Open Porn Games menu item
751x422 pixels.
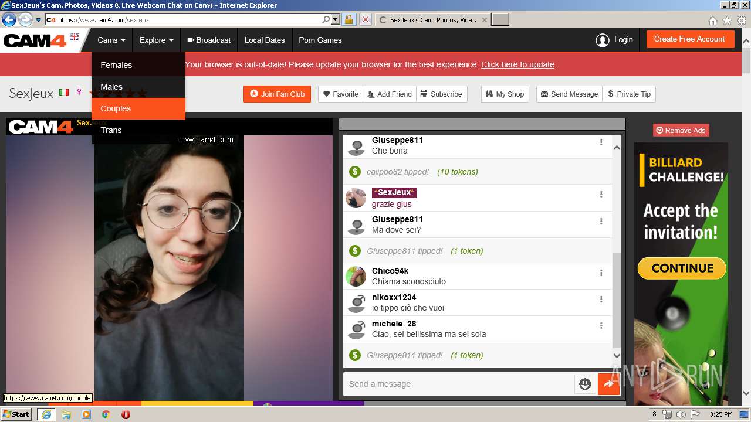(320, 40)
